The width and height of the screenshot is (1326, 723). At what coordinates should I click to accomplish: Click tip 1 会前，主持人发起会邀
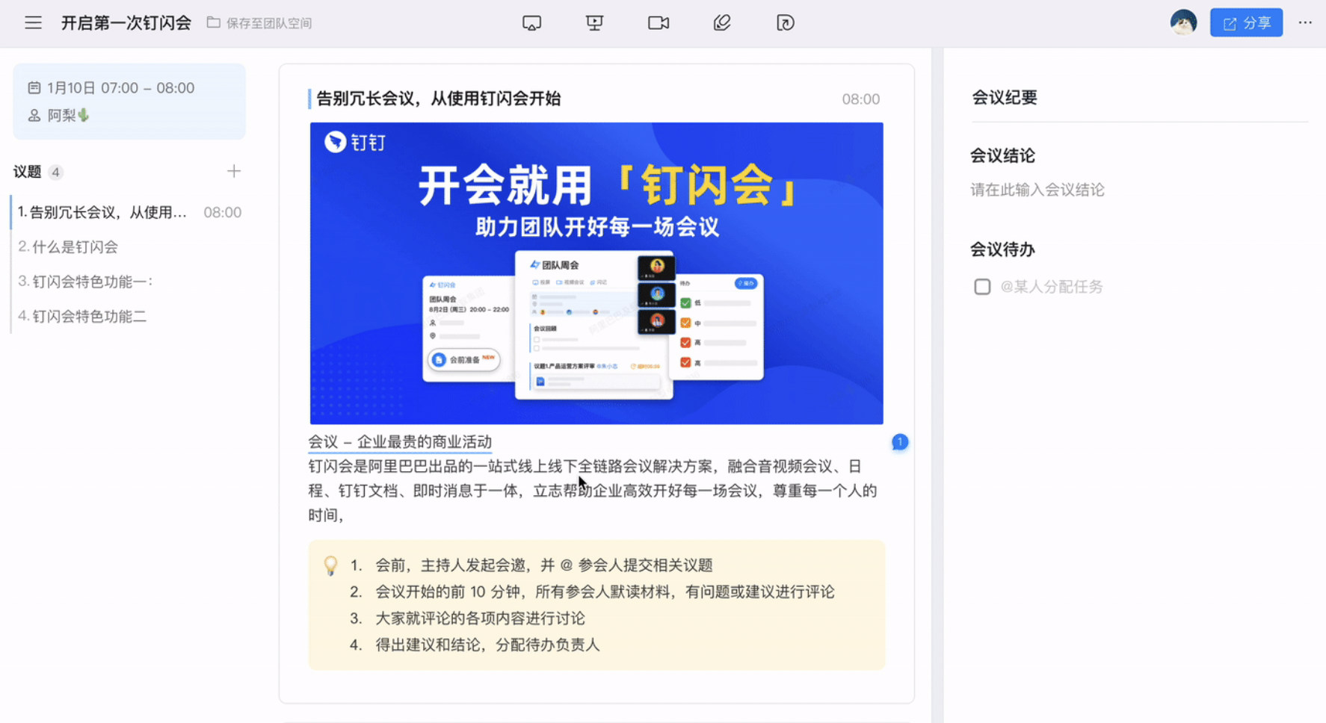click(544, 565)
